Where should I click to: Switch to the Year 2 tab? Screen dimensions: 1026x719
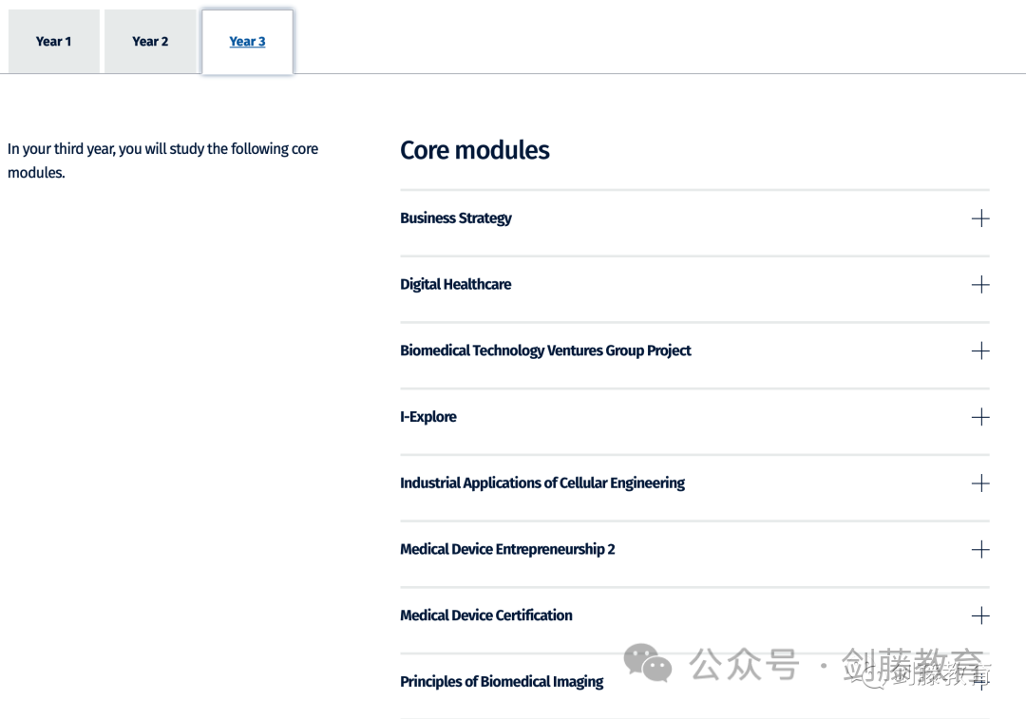[x=150, y=41]
